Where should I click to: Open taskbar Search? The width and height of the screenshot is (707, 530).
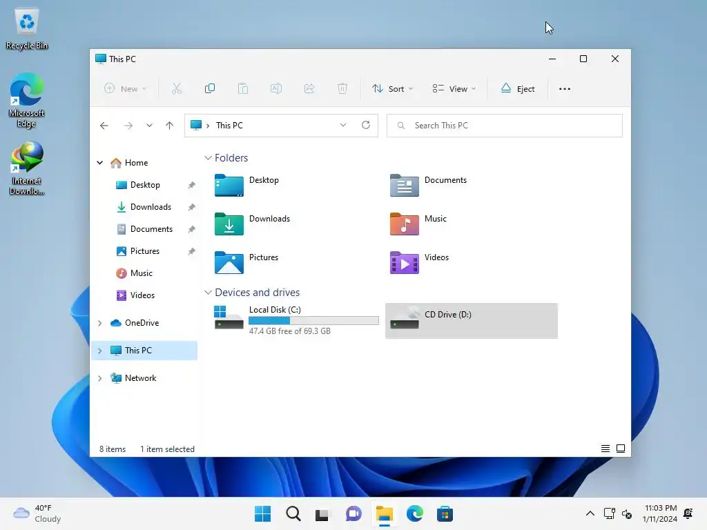293,513
